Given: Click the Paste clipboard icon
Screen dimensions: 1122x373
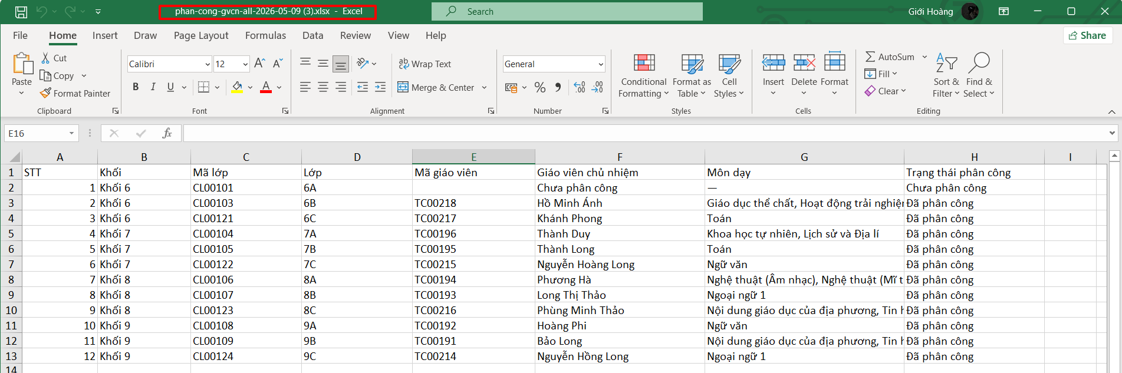Looking at the screenshot, I should 22,64.
